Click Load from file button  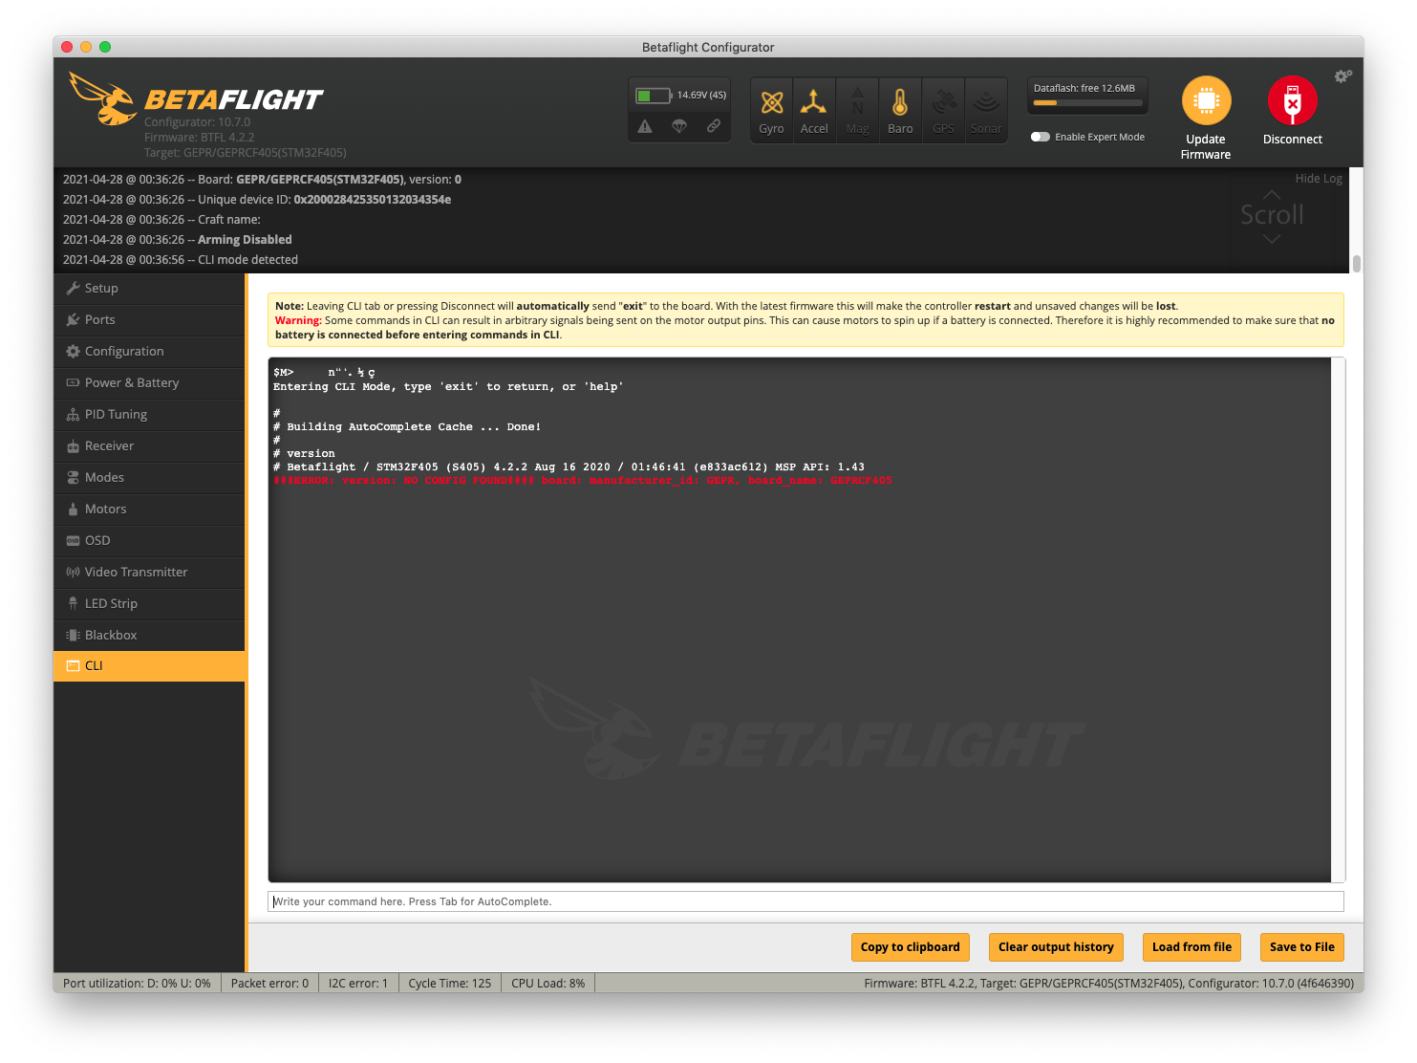(x=1192, y=947)
